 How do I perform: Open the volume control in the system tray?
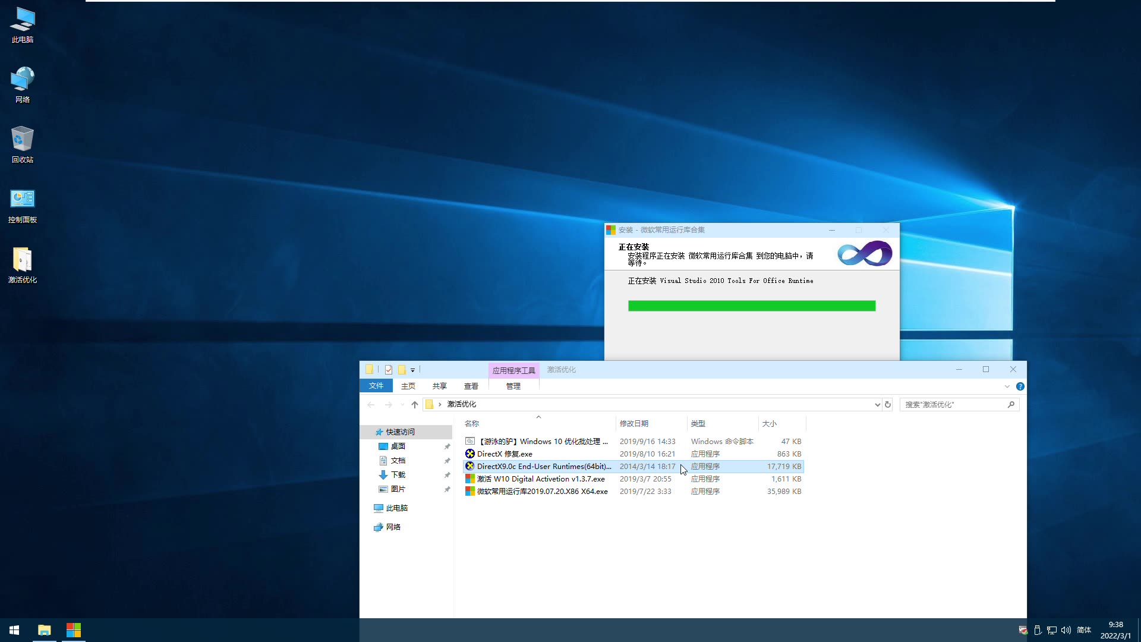pyautogui.click(x=1066, y=630)
